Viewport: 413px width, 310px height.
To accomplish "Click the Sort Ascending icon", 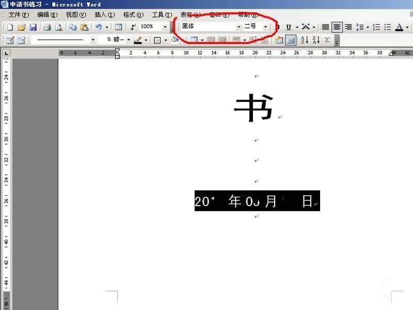I will pyautogui.click(x=304, y=40).
